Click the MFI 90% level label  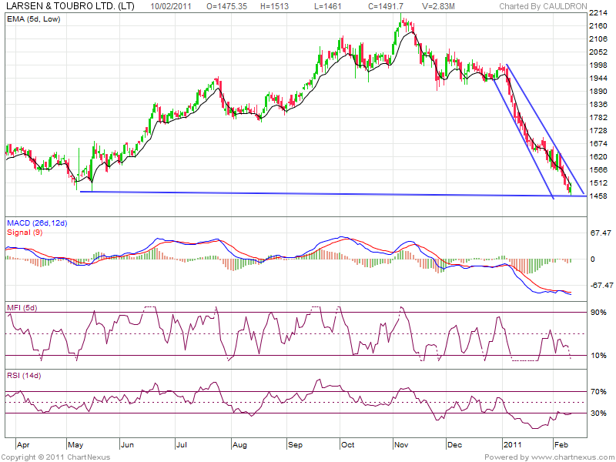point(598,313)
